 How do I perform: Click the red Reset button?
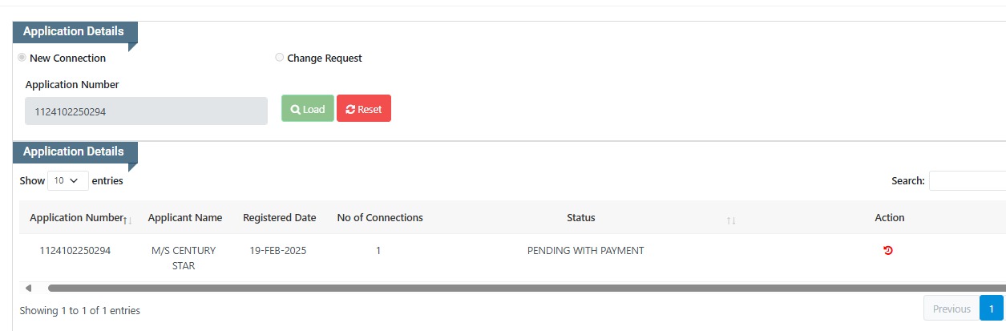pyautogui.click(x=364, y=109)
